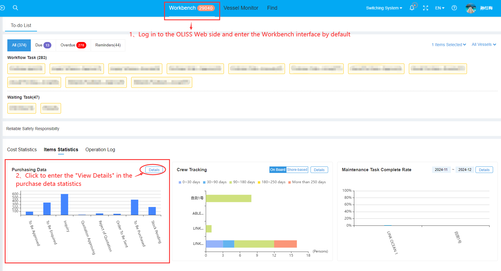Open EN language dropdown
This screenshot has height=271, width=501.
click(440, 8)
